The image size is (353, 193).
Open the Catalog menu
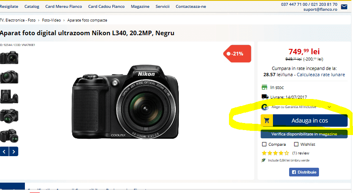tap(32, 7)
